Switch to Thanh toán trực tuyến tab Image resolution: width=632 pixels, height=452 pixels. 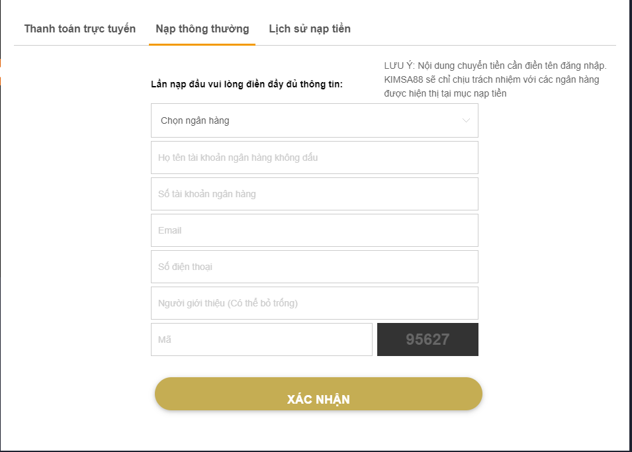80,29
